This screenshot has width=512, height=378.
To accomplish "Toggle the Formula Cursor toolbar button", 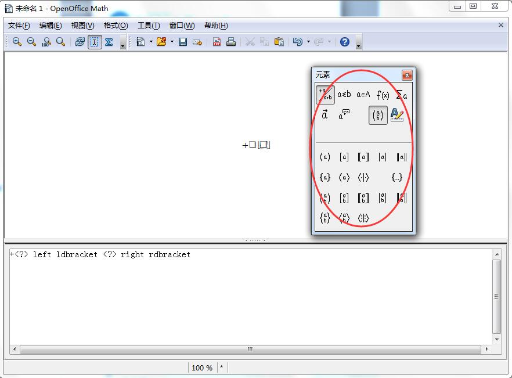I will [x=94, y=41].
